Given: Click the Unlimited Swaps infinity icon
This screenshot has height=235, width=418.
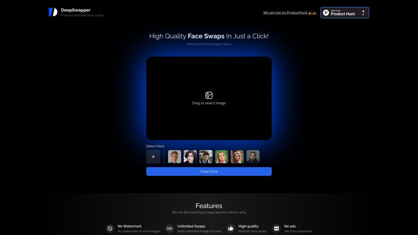Looking at the screenshot, I should [169, 228].
